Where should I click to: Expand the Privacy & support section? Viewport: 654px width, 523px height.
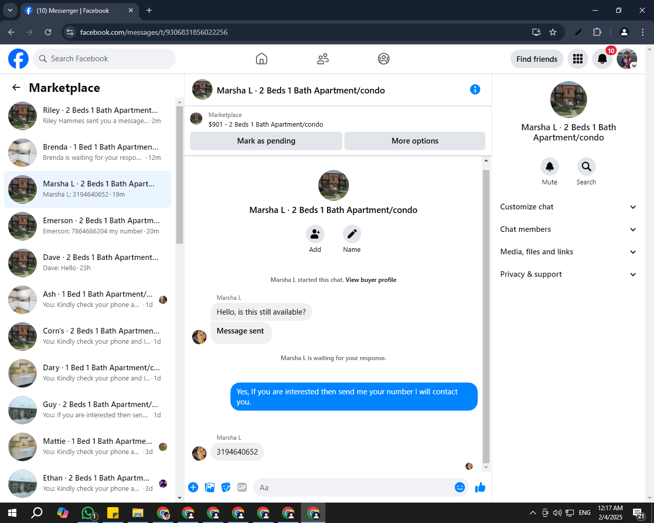click(x=569, y=274)
